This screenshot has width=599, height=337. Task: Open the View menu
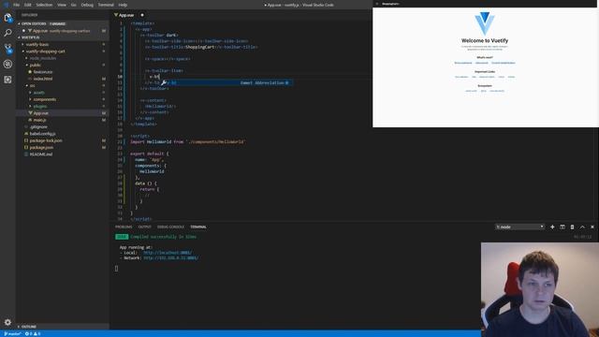tap(62, 5)
